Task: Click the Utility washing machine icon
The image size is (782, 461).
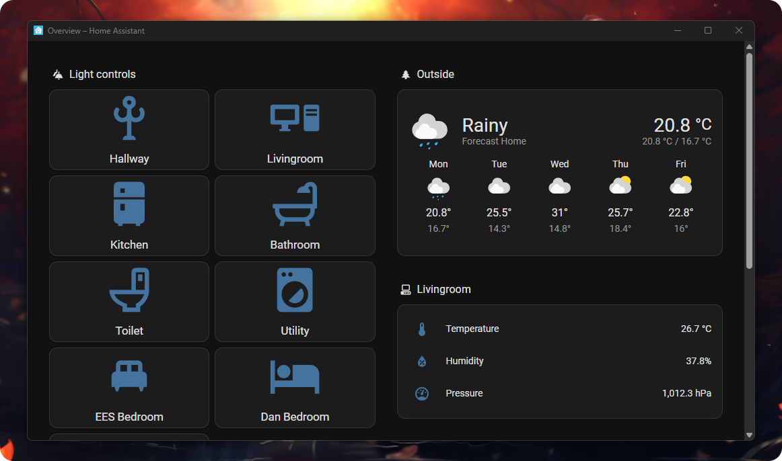Action: [295, 290]
